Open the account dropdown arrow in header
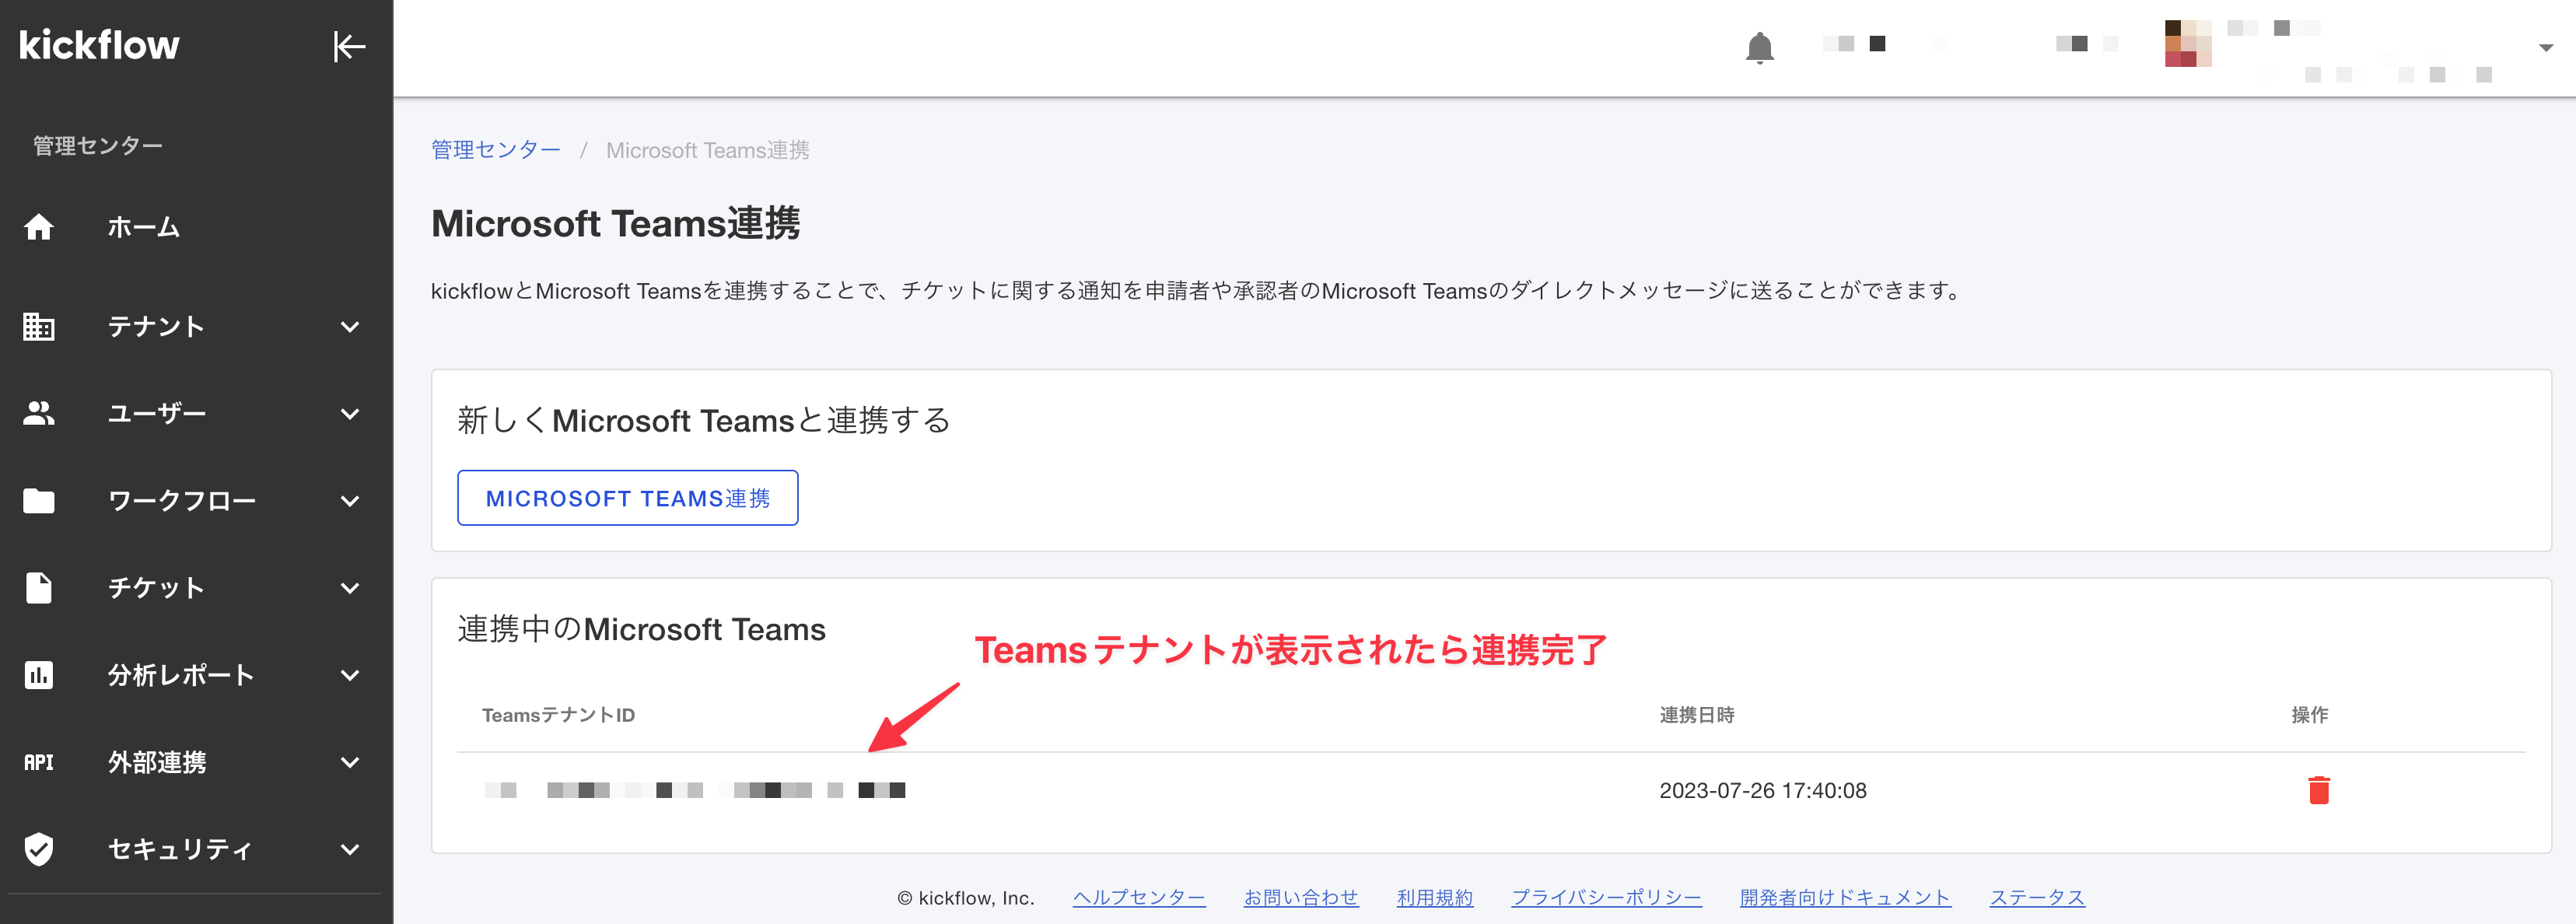Viewport: 2576px width, 924px height. point(2545,48)
